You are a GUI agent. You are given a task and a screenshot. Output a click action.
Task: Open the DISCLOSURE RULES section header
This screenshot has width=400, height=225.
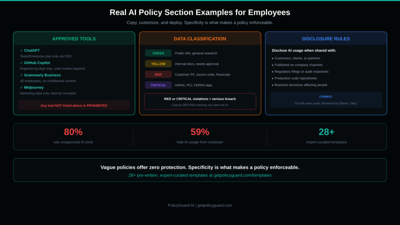326,39
